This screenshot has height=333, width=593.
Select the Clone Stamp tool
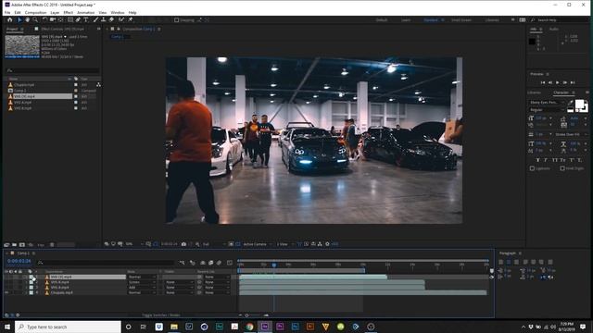(x=103, y=19)
